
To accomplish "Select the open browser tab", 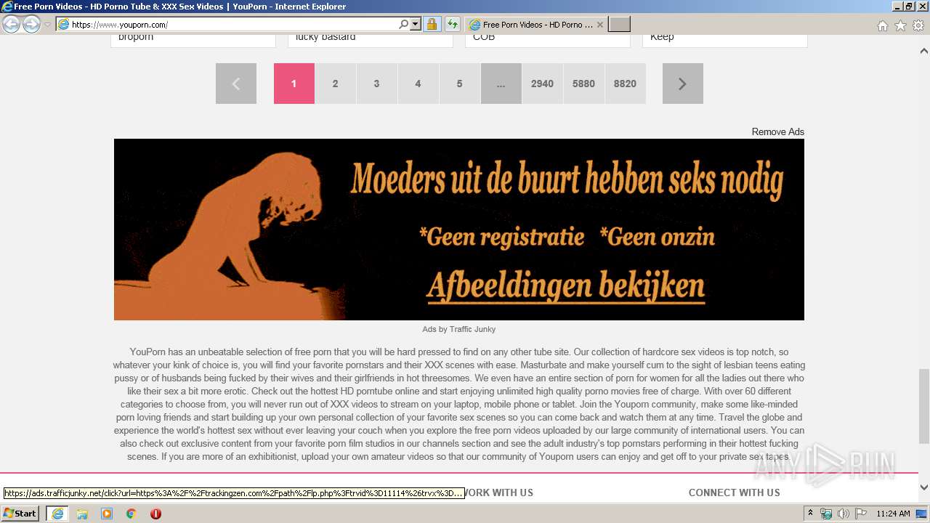I will pos(536,25).
